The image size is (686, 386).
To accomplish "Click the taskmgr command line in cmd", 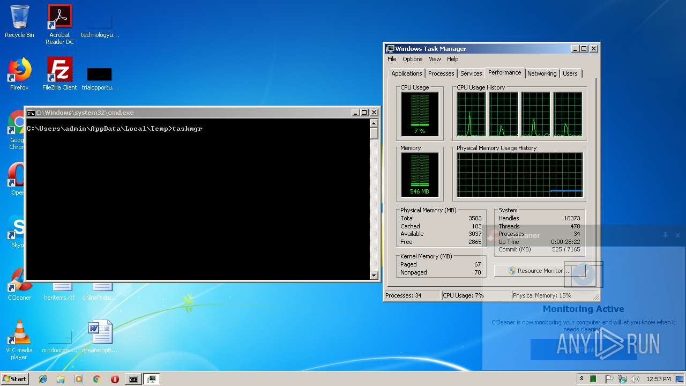I will (115, 129).
